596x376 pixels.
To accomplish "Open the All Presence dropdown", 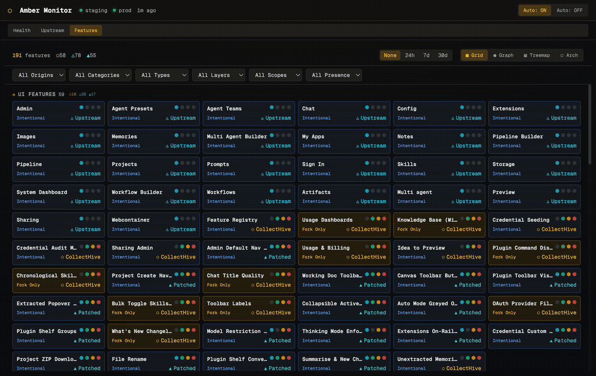I will pyautogui.click(x=334, y=75).
